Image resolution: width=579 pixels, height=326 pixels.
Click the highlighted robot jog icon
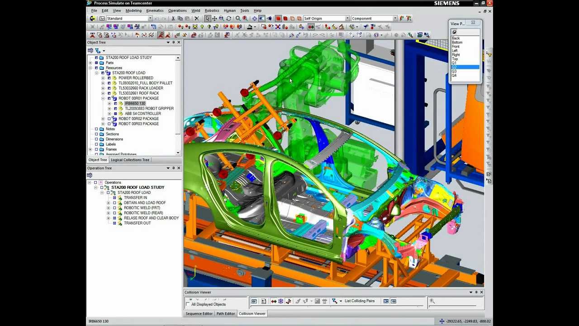tap(161, 35)
